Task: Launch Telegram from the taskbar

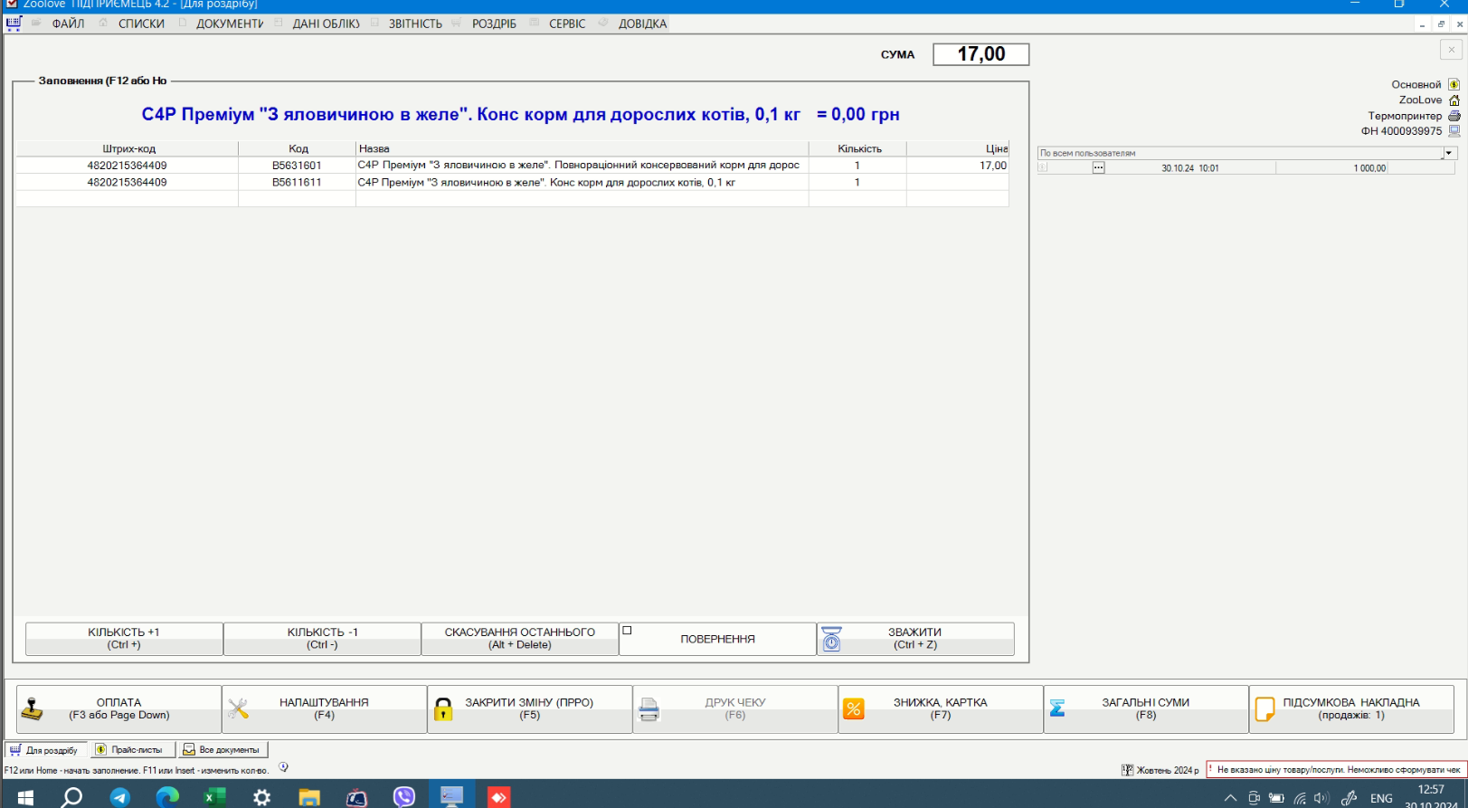Action: [119, 796]
